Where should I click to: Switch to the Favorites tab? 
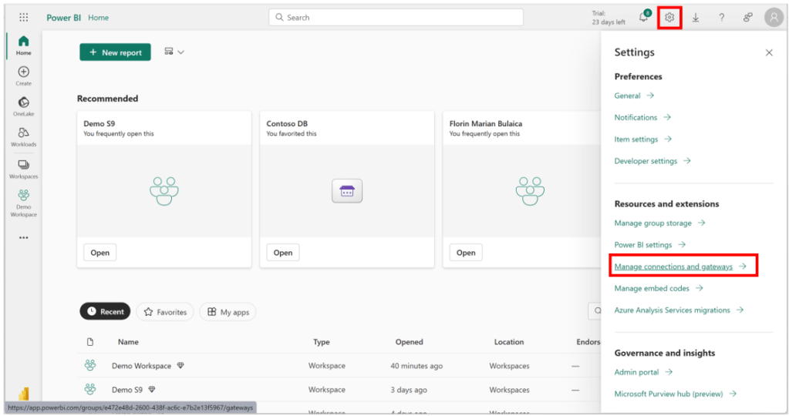point(165,312)
